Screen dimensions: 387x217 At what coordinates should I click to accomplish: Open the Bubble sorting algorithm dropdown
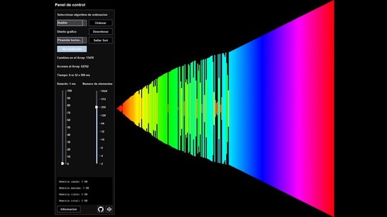click(x=72, y=23)
